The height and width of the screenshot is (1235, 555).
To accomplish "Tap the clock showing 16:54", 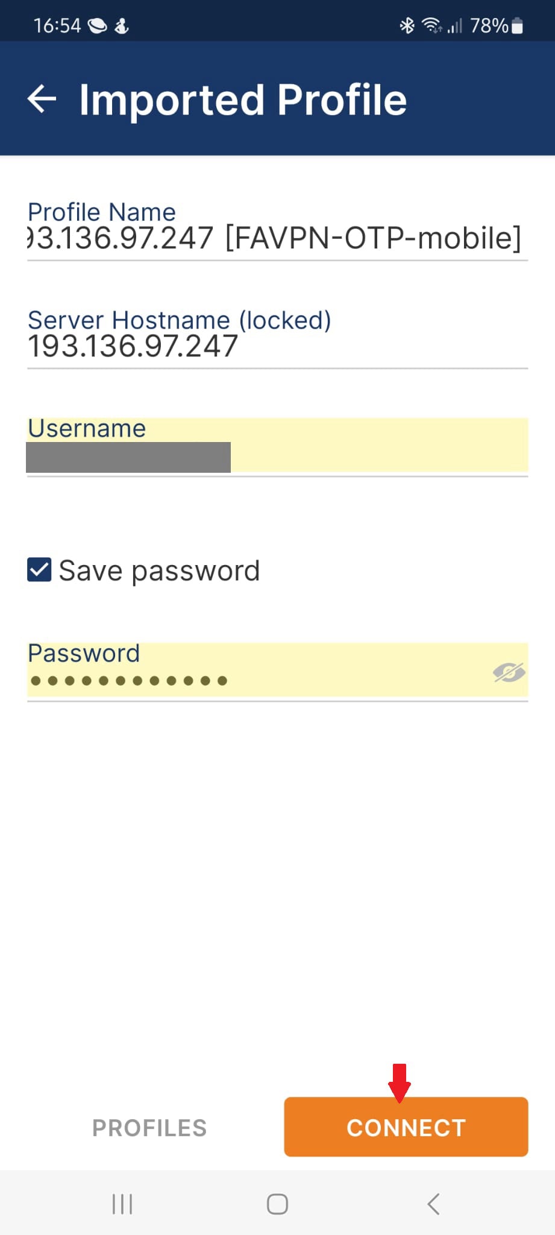I will tap(57, 25).
